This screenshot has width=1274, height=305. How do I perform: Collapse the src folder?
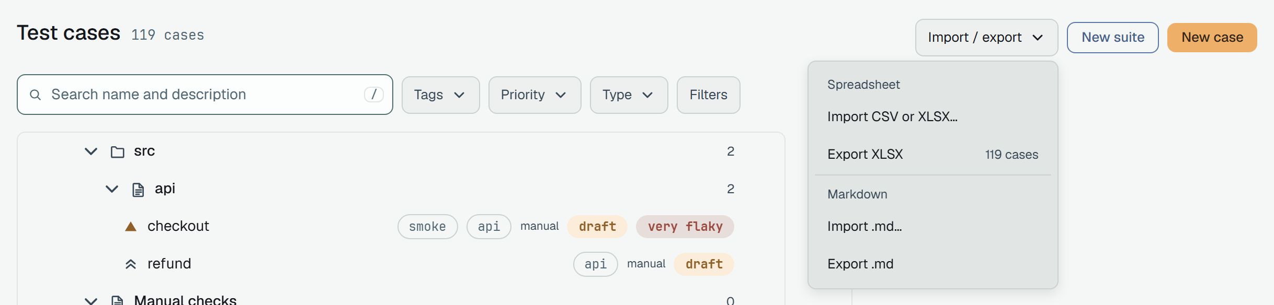tap(91, 151)
